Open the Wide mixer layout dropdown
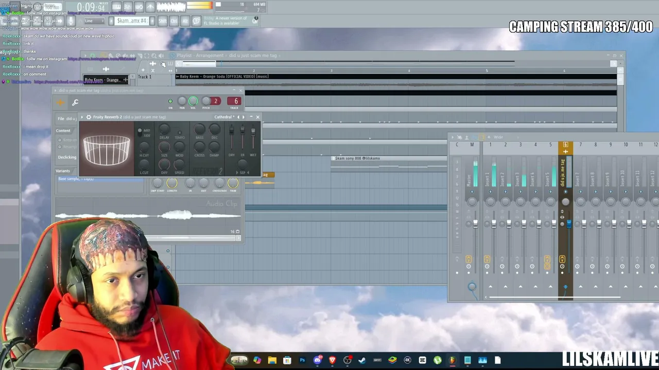This screenshot has height=370, width=659. pos(498,137)
